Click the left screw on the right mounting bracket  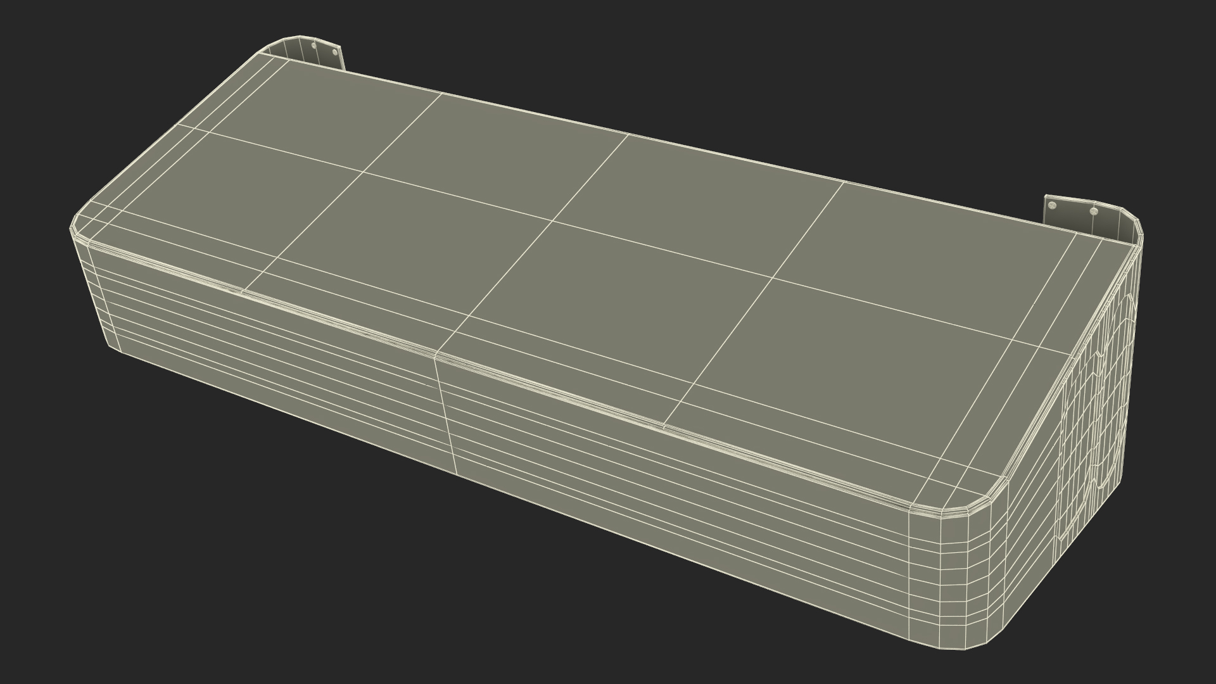[x=1053, y=206]
